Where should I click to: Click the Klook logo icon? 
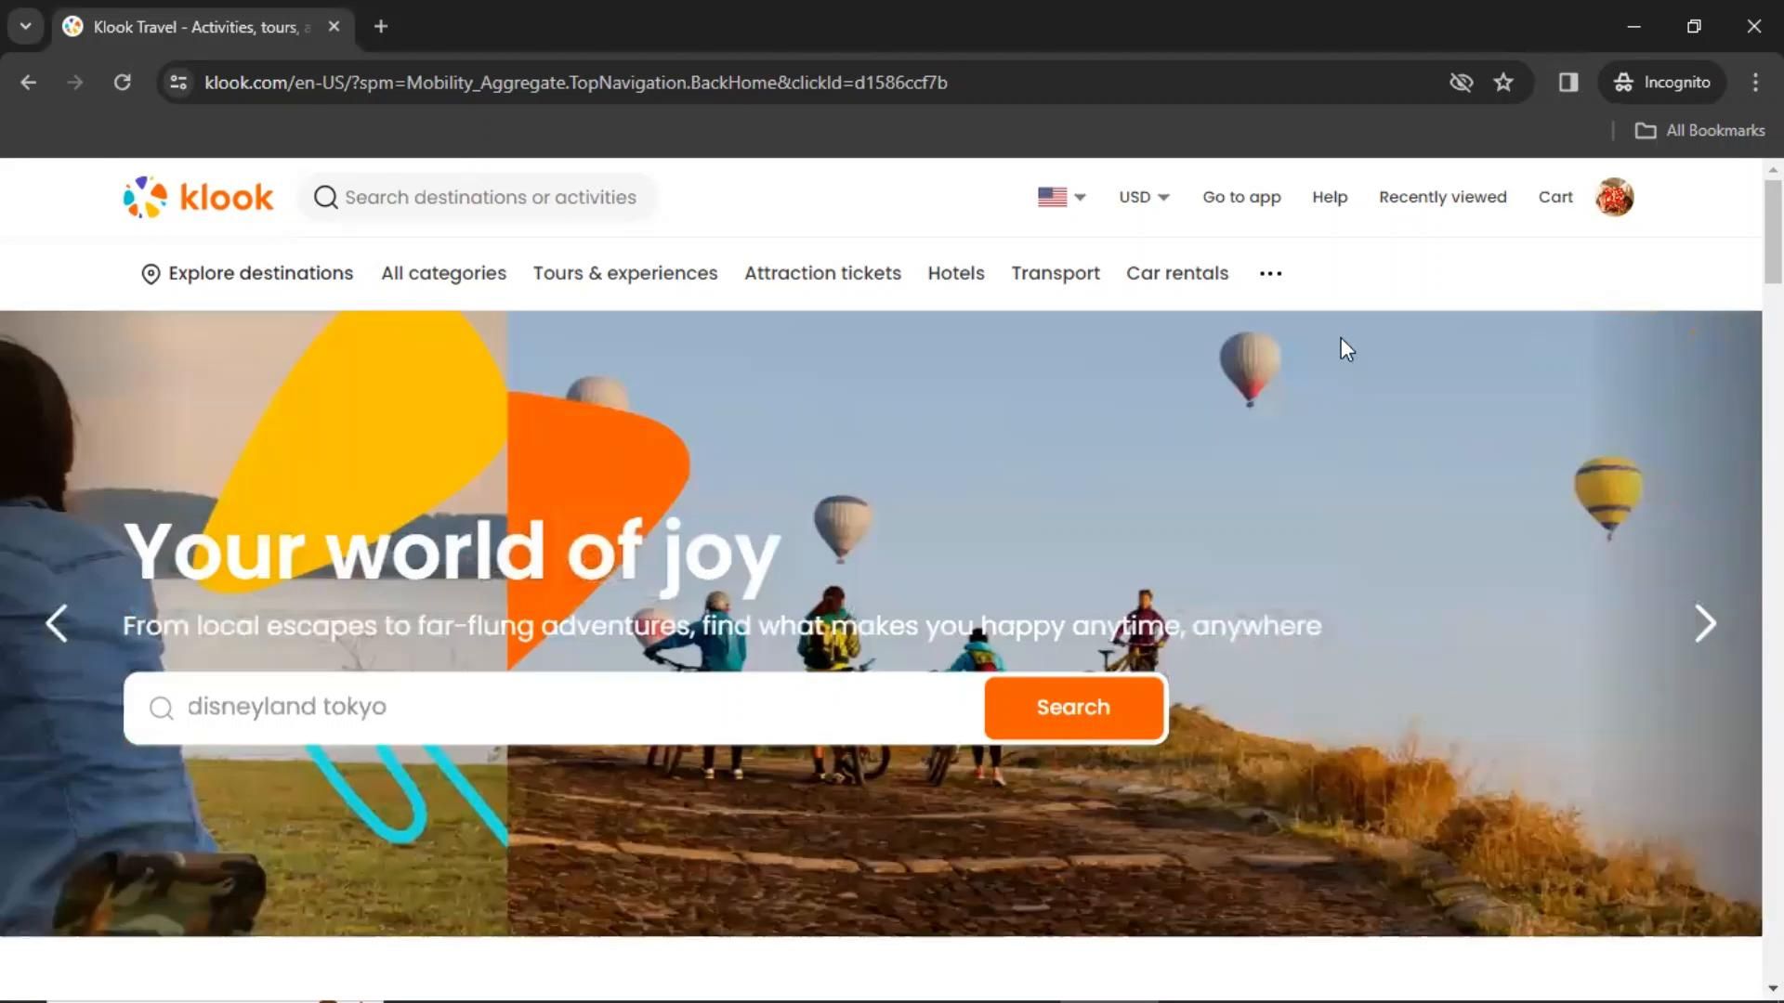tap(145, 197)
